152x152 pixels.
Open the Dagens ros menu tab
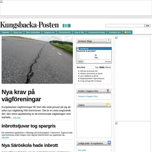click(49, 32)
